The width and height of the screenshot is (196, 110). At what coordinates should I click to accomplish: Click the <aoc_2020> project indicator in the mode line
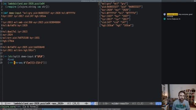coord(58,104)
